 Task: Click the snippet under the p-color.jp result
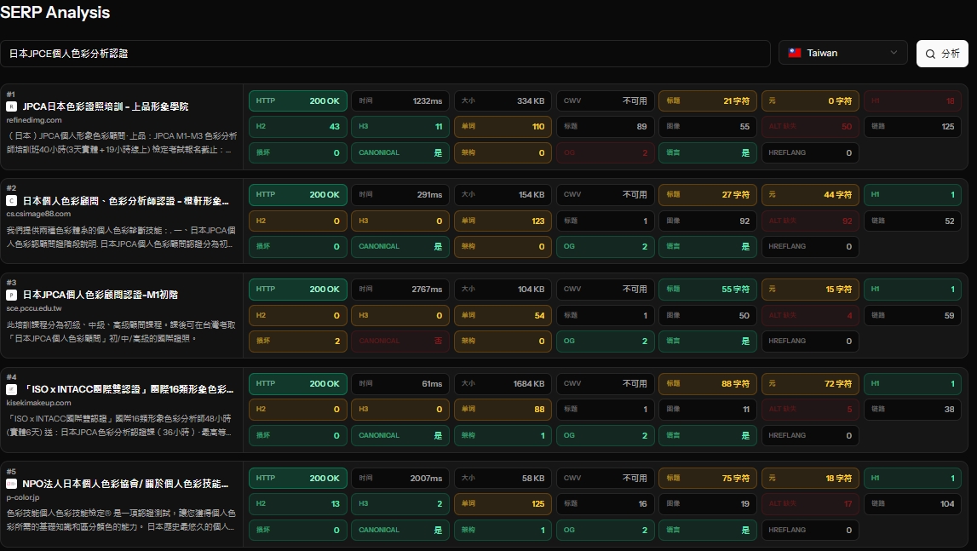click(122, 519)
